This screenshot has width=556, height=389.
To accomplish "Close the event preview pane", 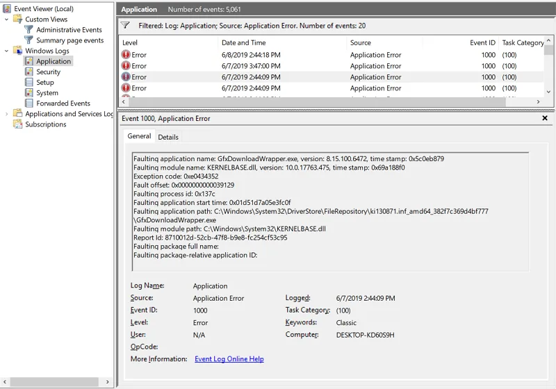I will (545, 118).
